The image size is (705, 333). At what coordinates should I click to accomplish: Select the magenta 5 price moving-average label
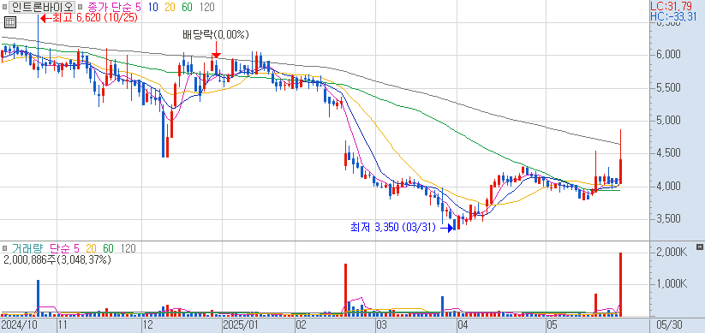click(138, 7)
